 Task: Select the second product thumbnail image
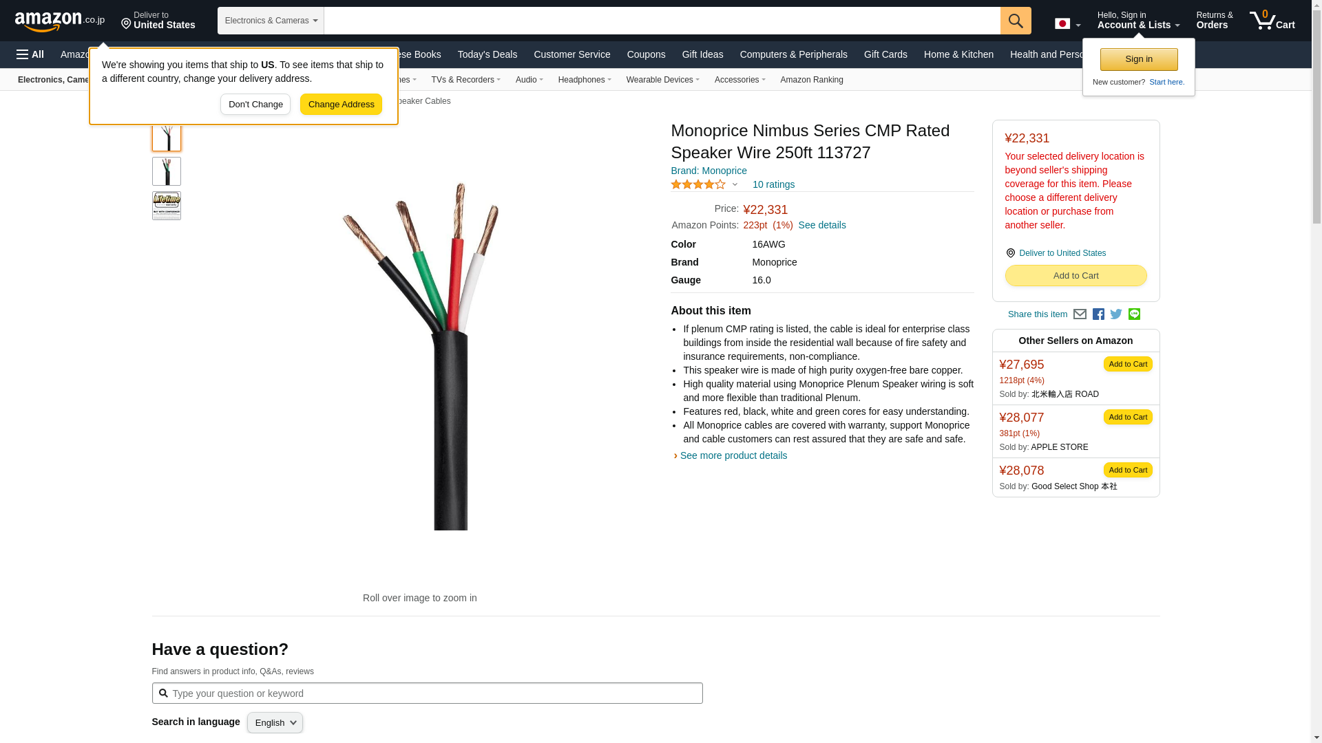(167, 171)
